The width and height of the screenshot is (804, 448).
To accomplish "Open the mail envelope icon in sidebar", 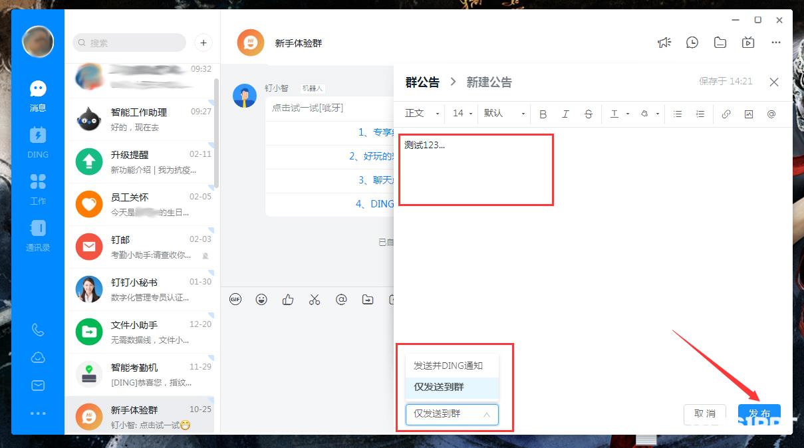I will click(38, 386).
